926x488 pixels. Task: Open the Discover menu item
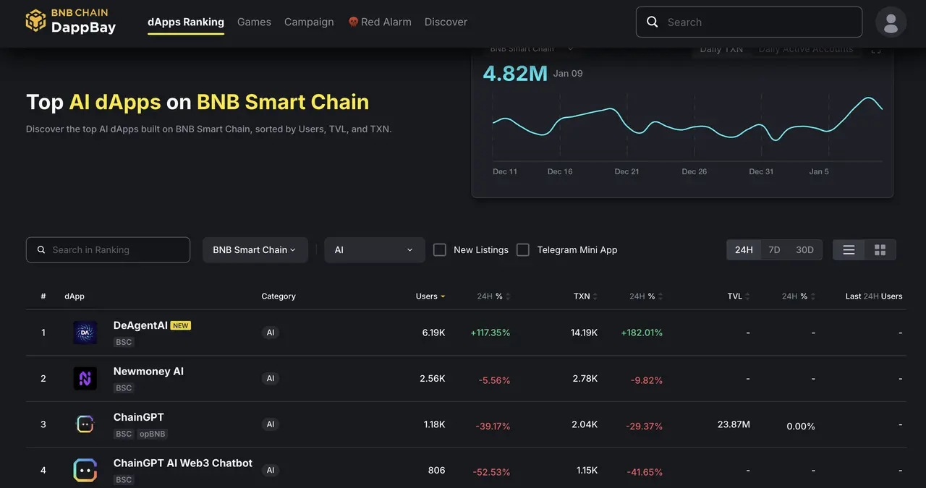click(446, 22)
